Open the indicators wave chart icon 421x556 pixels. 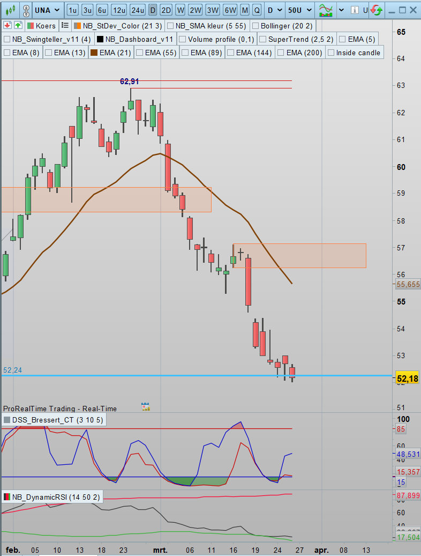[326, 10]
